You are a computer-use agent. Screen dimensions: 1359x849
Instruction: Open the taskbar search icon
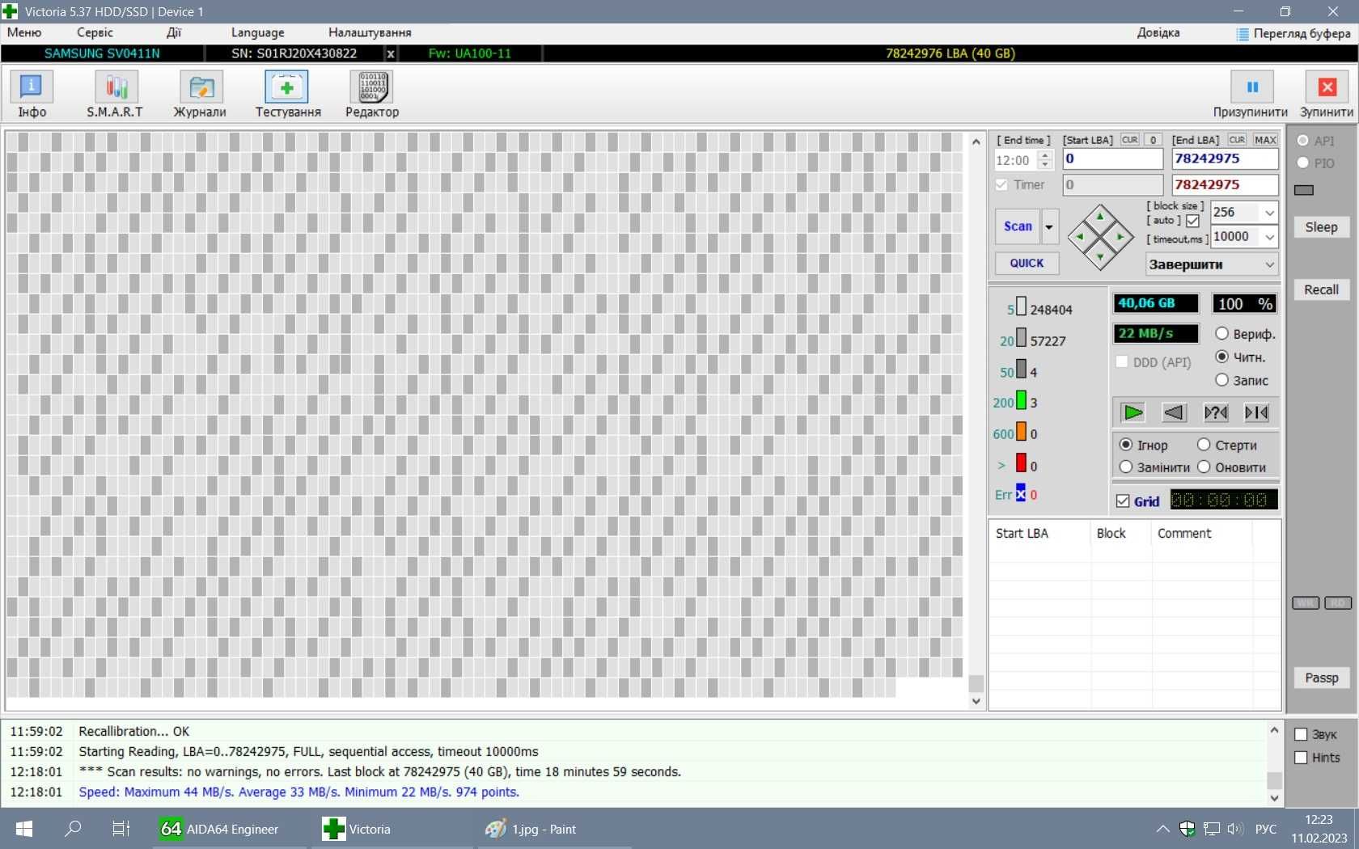(73, 829)
